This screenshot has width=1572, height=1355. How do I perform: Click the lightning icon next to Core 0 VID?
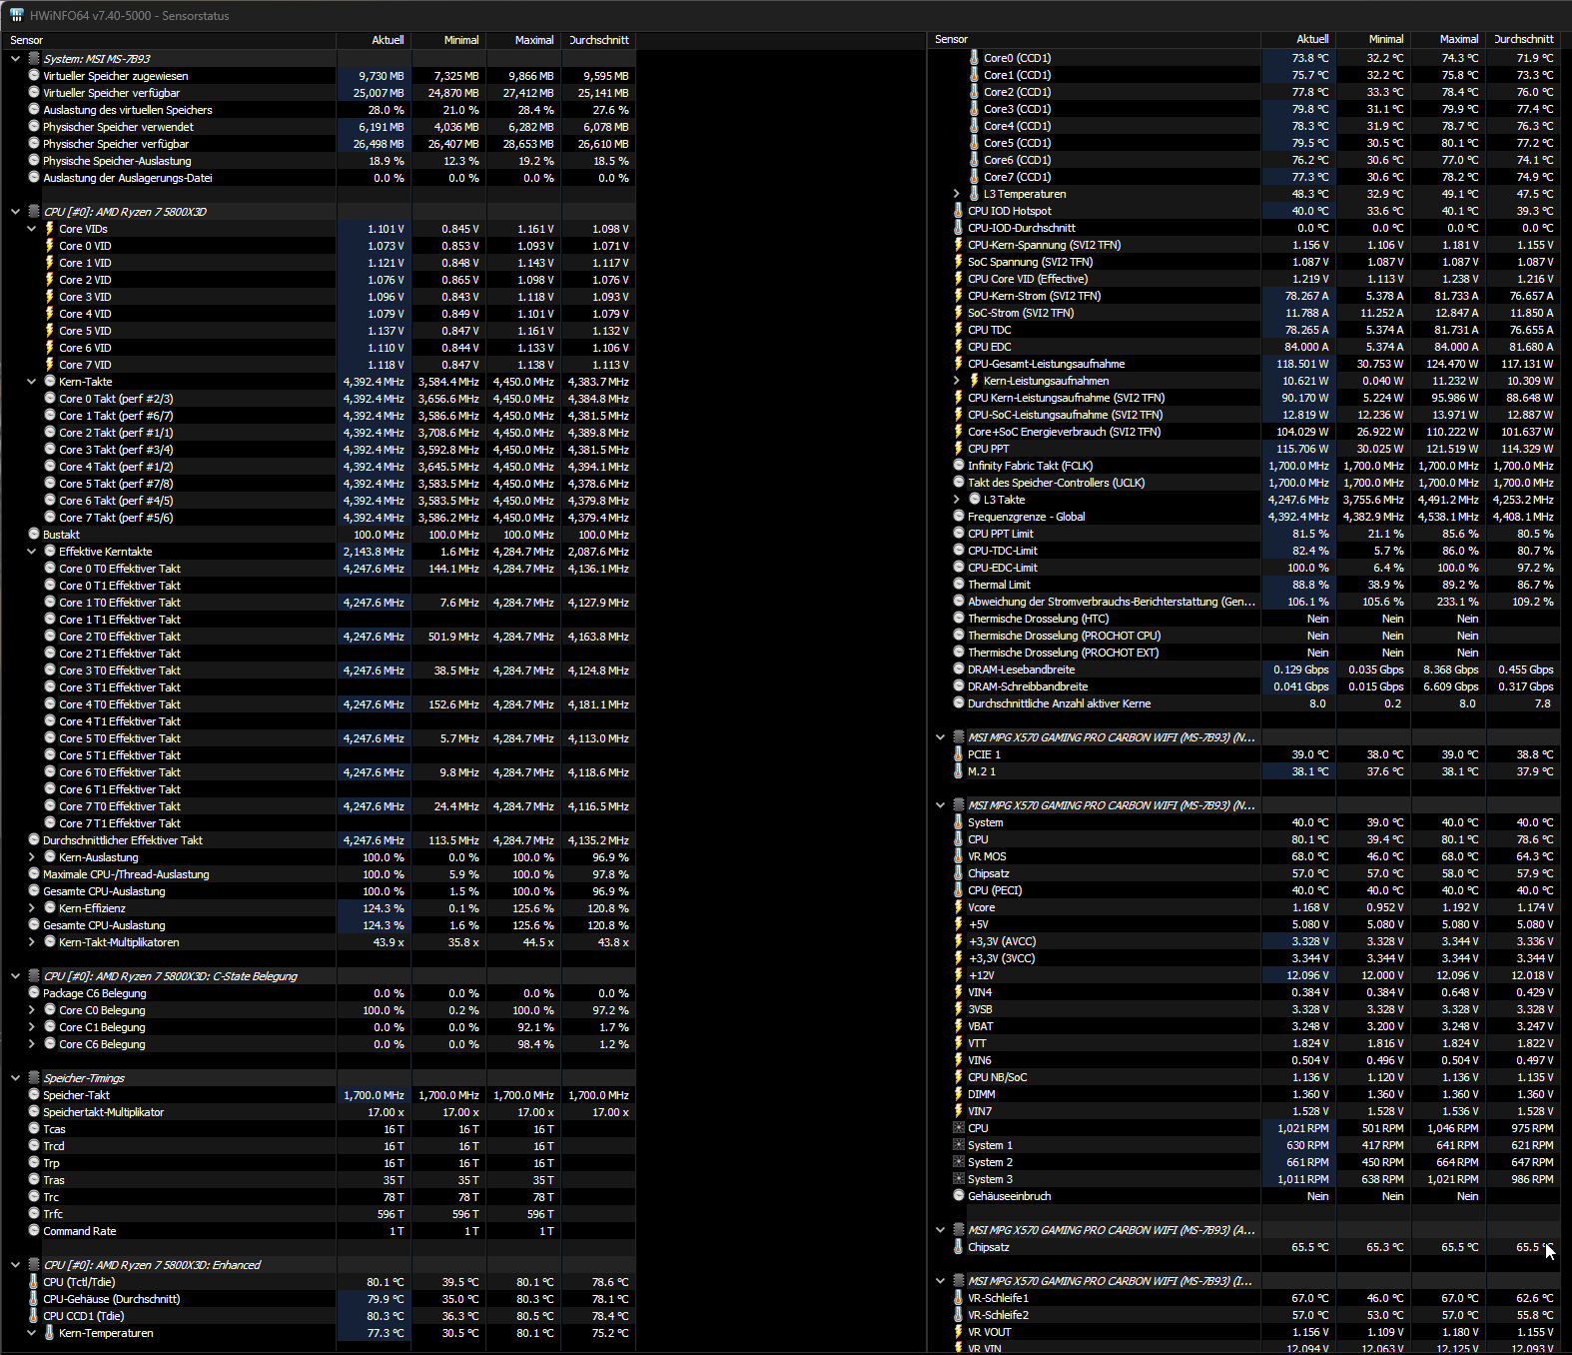[x=49, y=246]
